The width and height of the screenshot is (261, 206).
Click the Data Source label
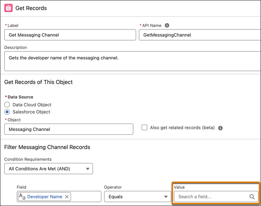coord(20,97)
